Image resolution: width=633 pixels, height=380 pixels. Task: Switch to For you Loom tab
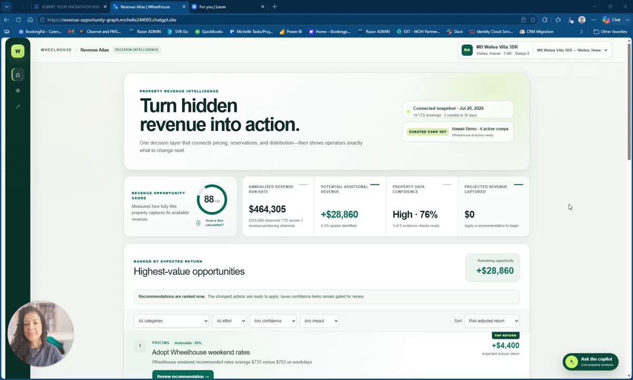[228, 7]
